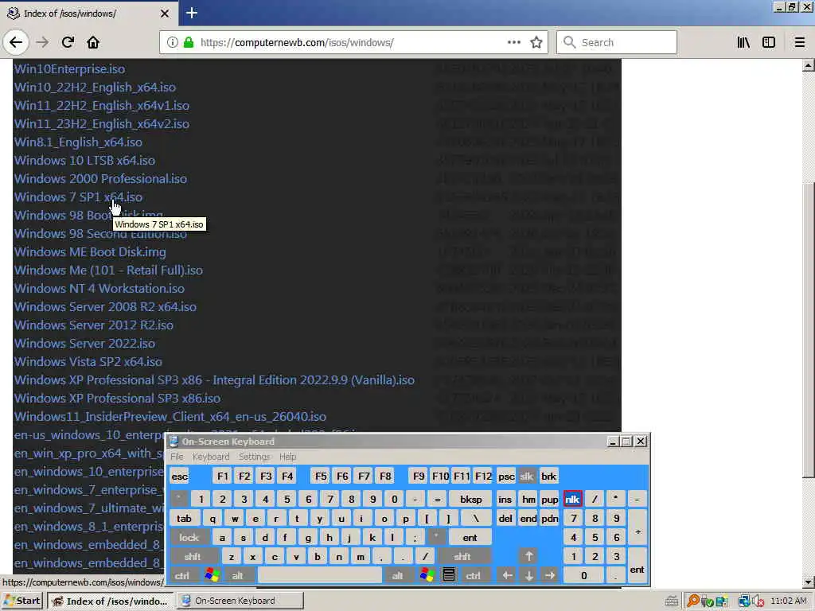Screen dimensions: 815x611
Task: Toggle the right shft key
Action: [462, 556]
